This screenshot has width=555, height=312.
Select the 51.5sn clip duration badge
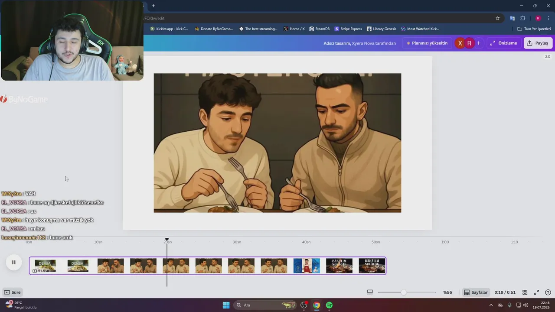pos(41,271)
